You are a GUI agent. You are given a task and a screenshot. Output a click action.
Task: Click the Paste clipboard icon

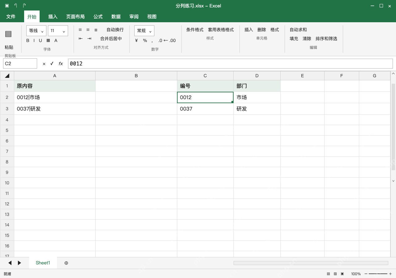coord(8,34)
